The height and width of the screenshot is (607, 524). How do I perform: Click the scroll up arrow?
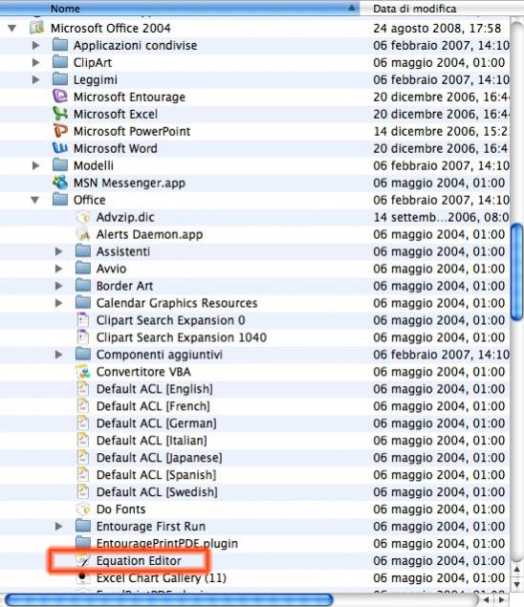pyautogui.click(x=517, y=569)
